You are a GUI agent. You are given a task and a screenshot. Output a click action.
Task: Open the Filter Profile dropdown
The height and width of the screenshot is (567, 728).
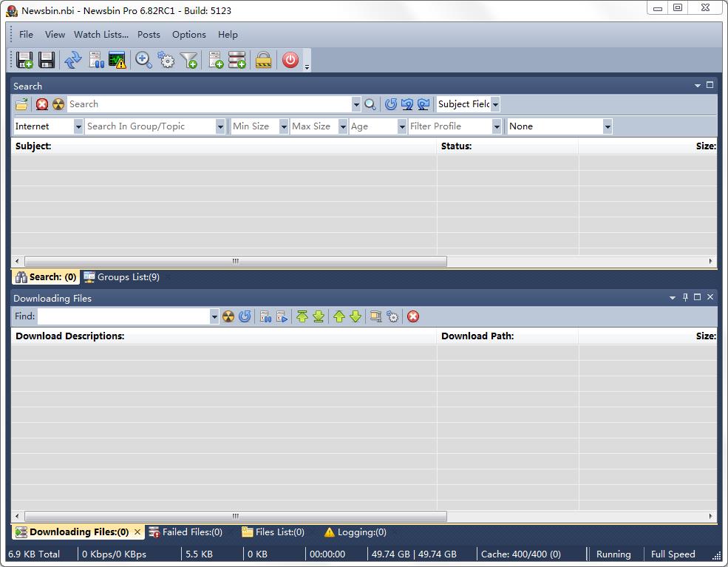pyautogui.click(x=497, y=126)
